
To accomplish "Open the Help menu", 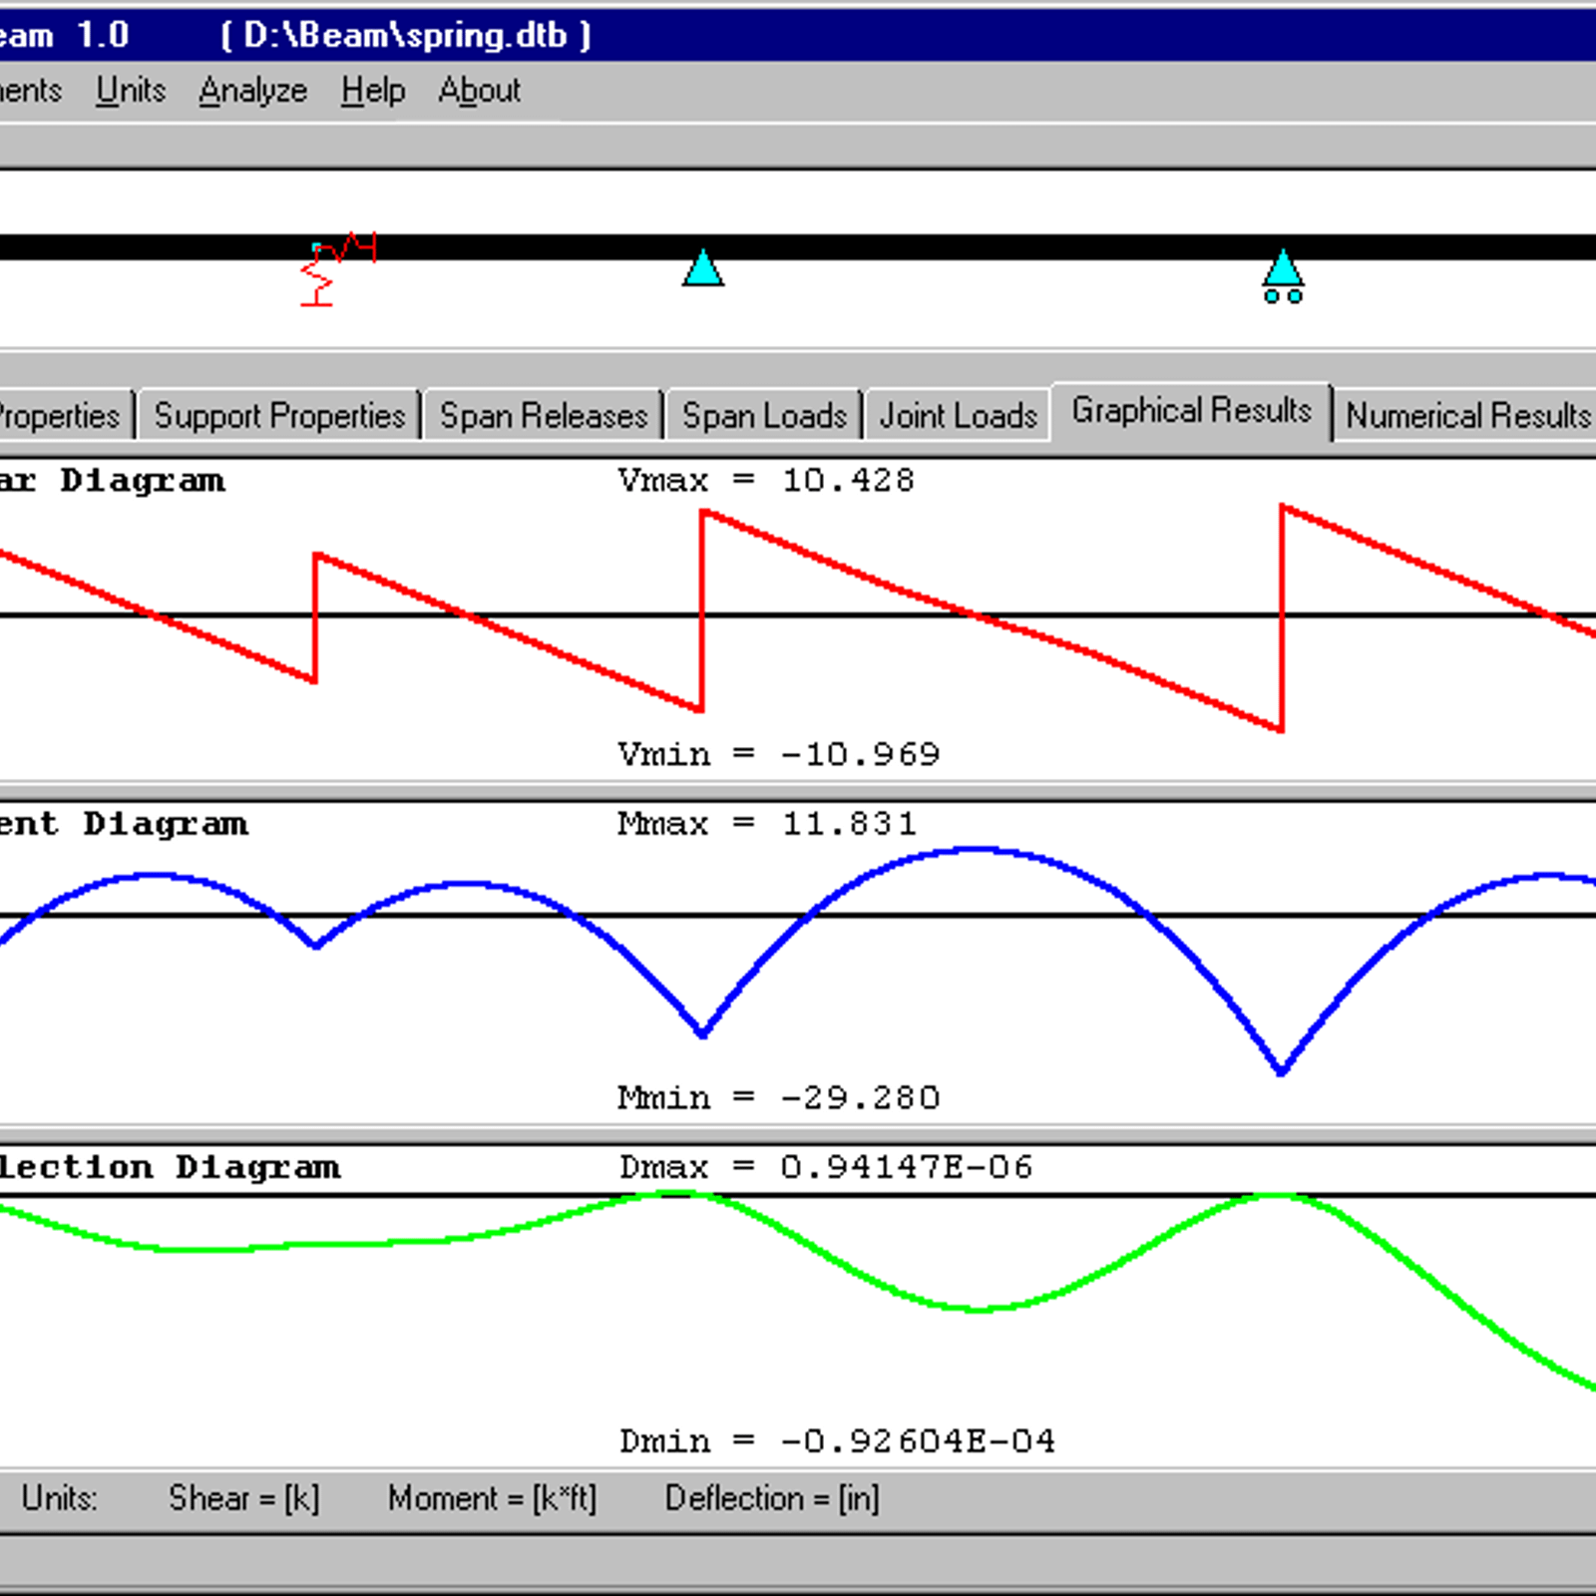I will [x=372, y=91].
